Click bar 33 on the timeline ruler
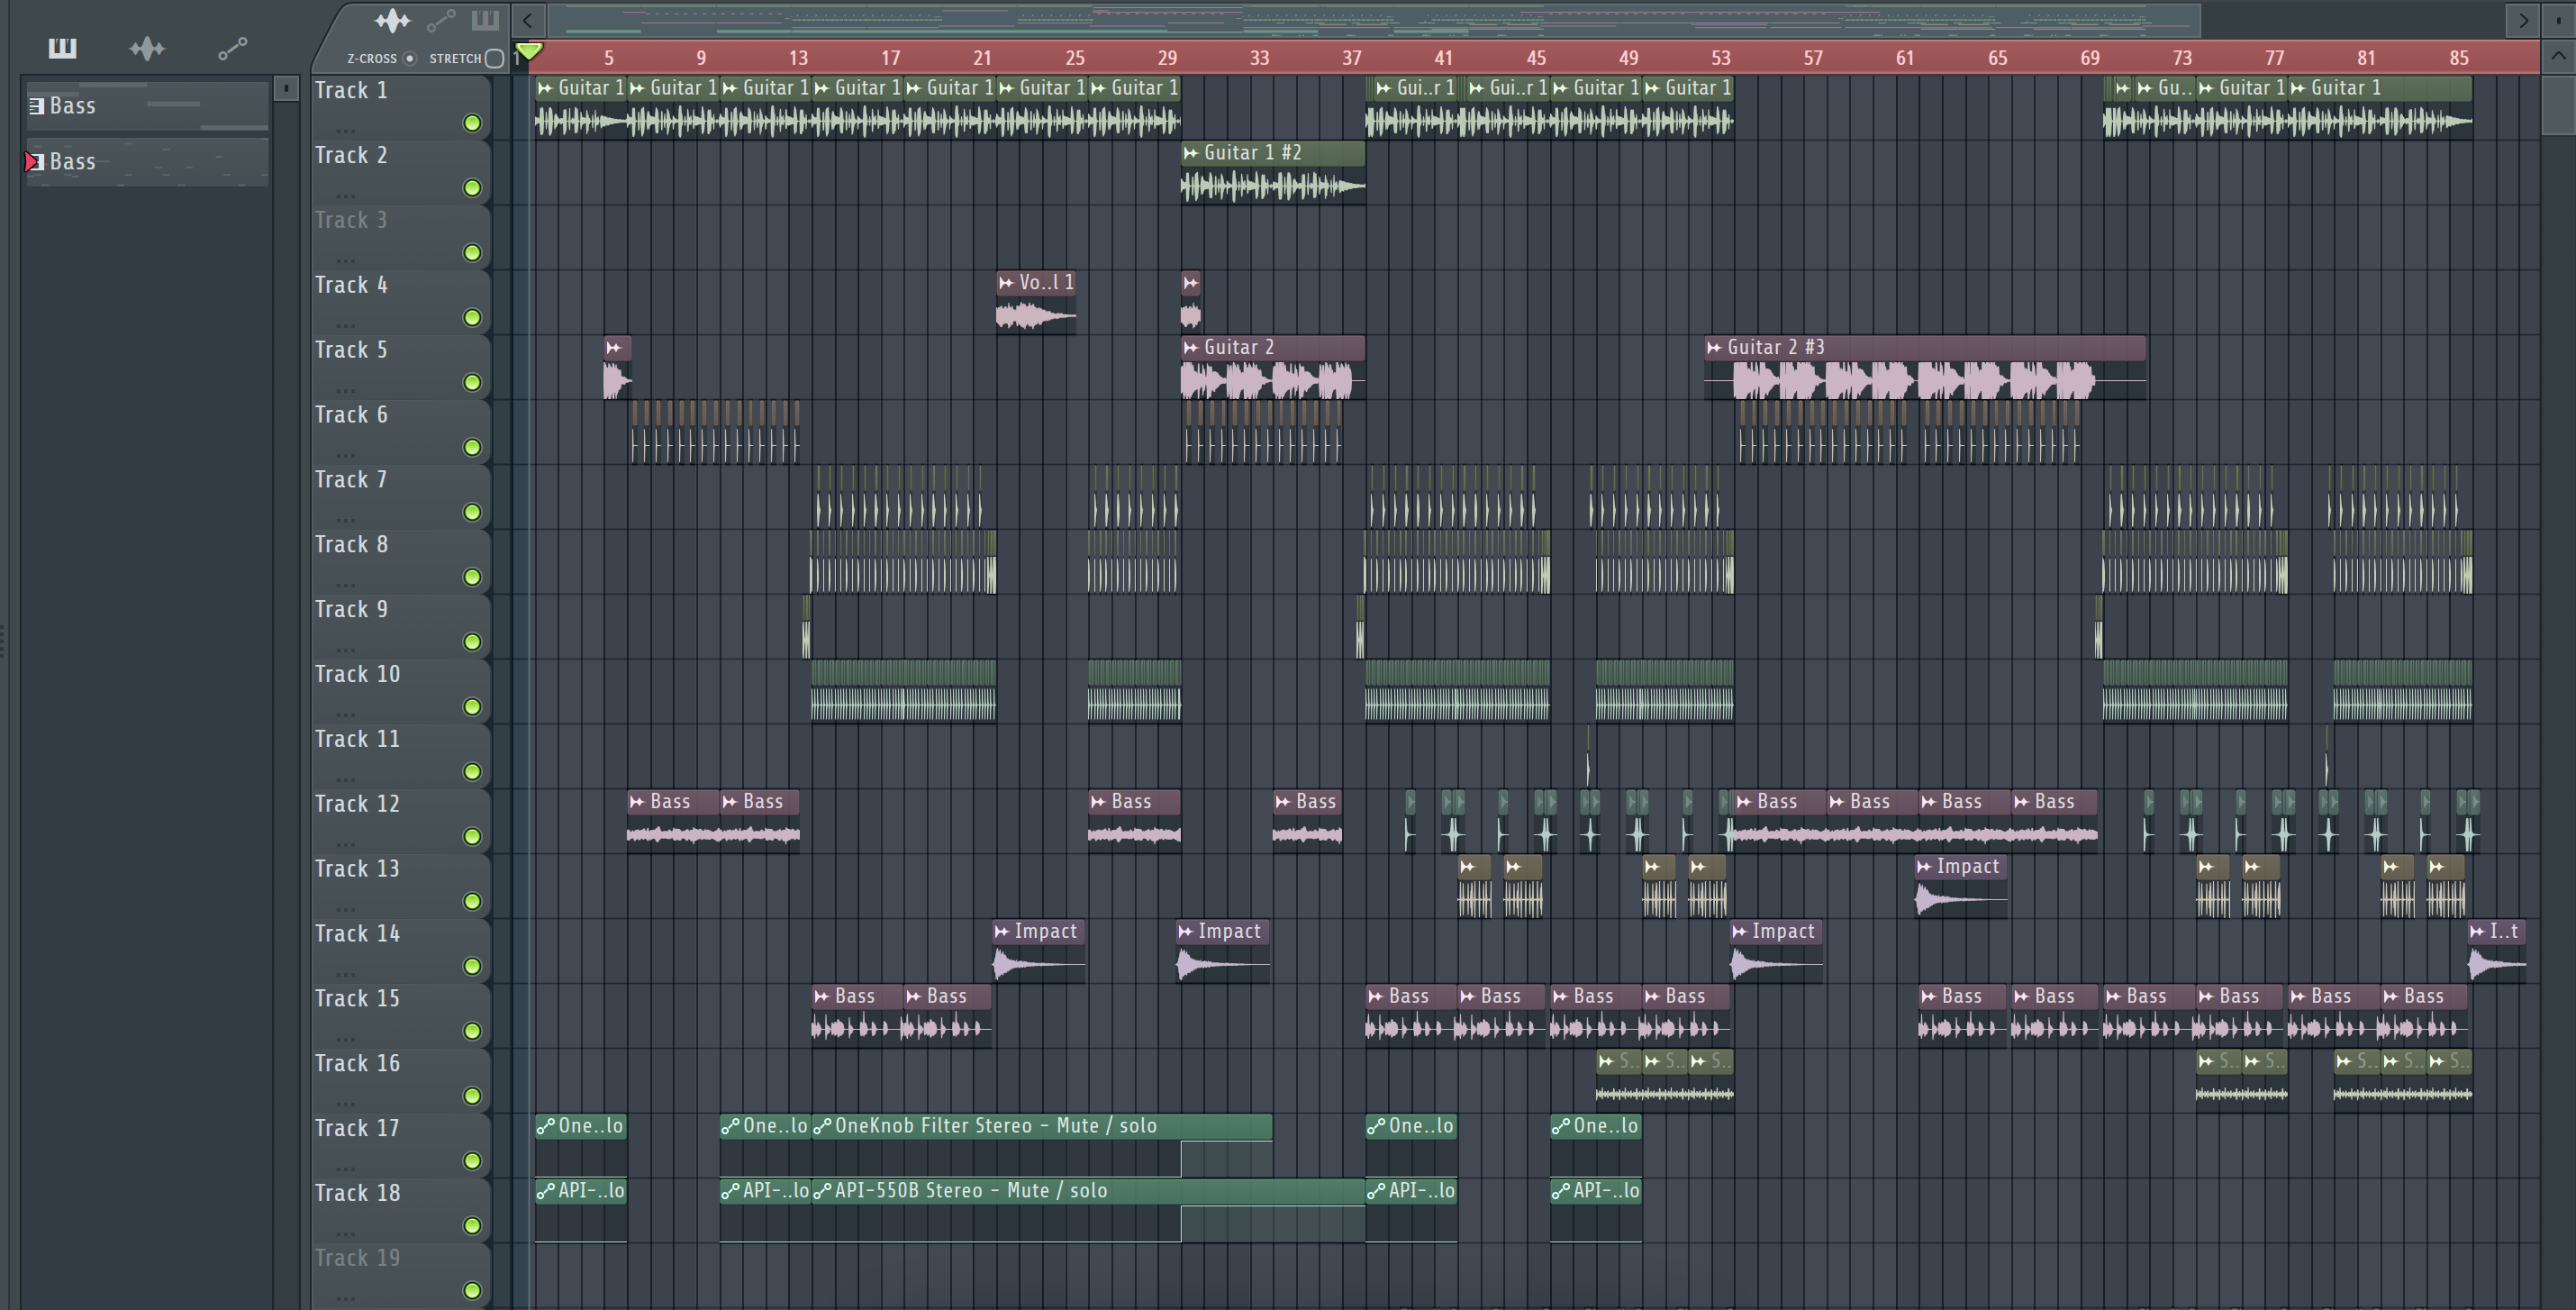 [1259, 58]
